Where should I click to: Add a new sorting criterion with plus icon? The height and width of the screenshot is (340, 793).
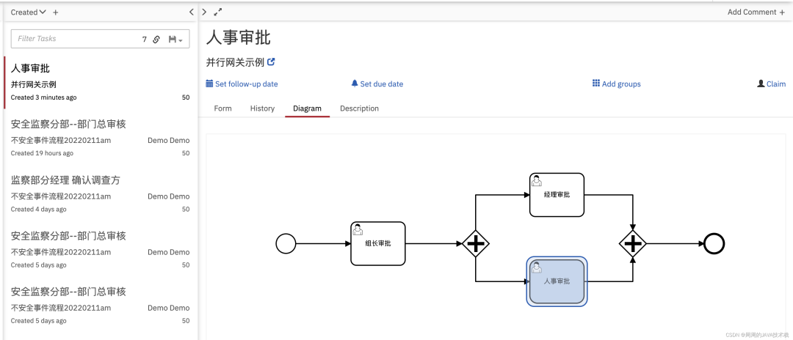pyautogui.click(x=56, y=12)
